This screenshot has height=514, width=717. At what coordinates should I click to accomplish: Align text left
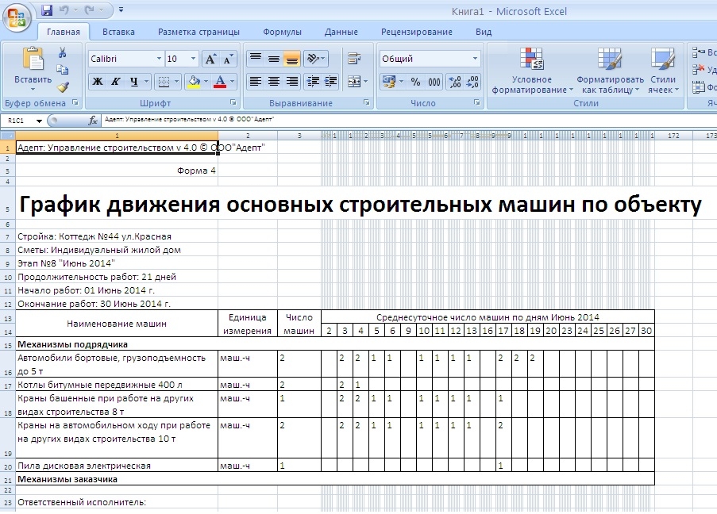coord(256,82)
